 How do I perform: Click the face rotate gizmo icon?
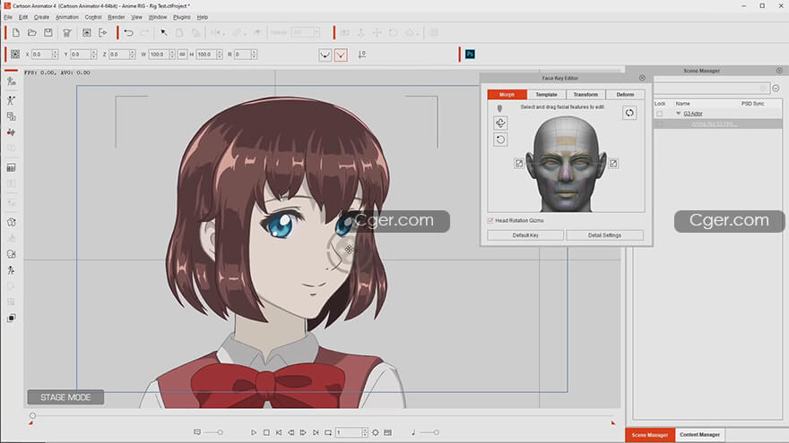click(500, 124)
